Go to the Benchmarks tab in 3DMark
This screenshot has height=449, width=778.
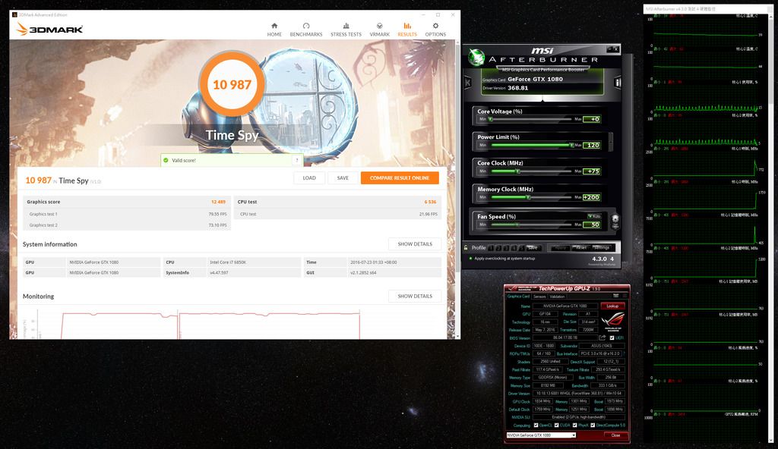(x=306, y=30)
